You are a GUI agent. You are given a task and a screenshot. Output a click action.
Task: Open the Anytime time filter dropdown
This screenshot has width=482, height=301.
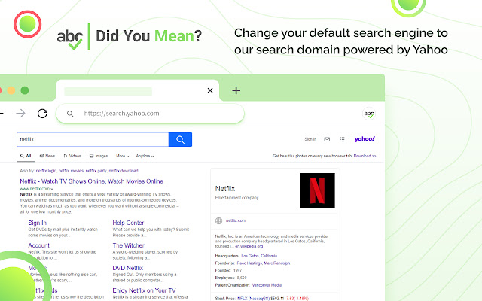click(x=145, y=156)
